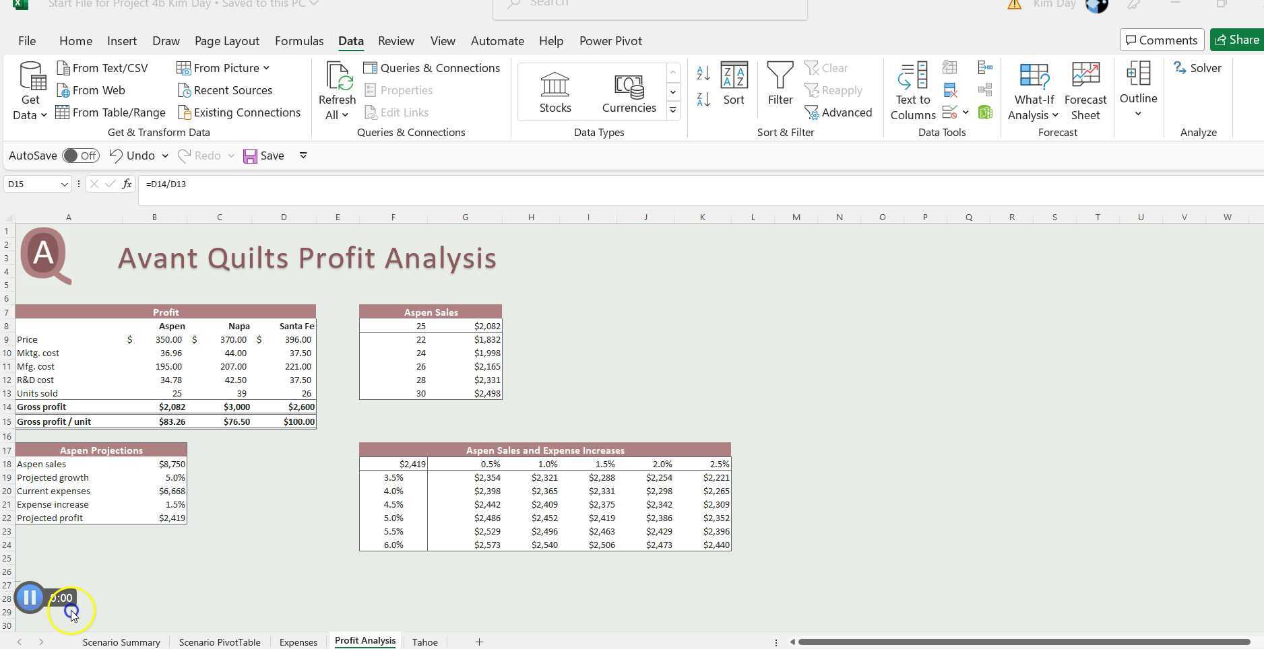Expand the What-If Analysis dropdown

pyautogui.click(x=1033, y=91)
